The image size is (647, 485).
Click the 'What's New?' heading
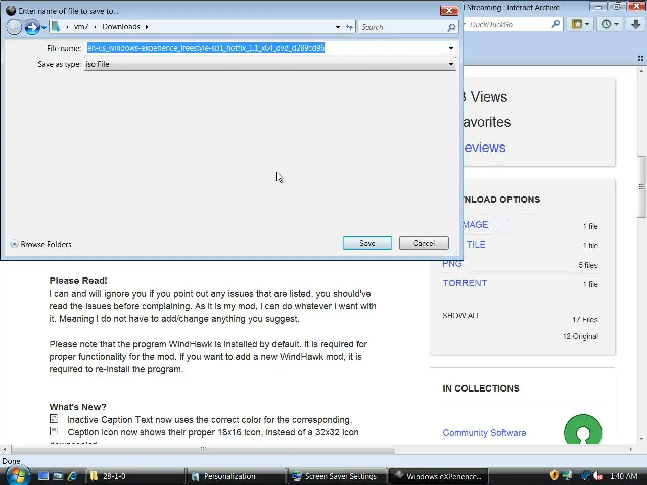[78, 407]
